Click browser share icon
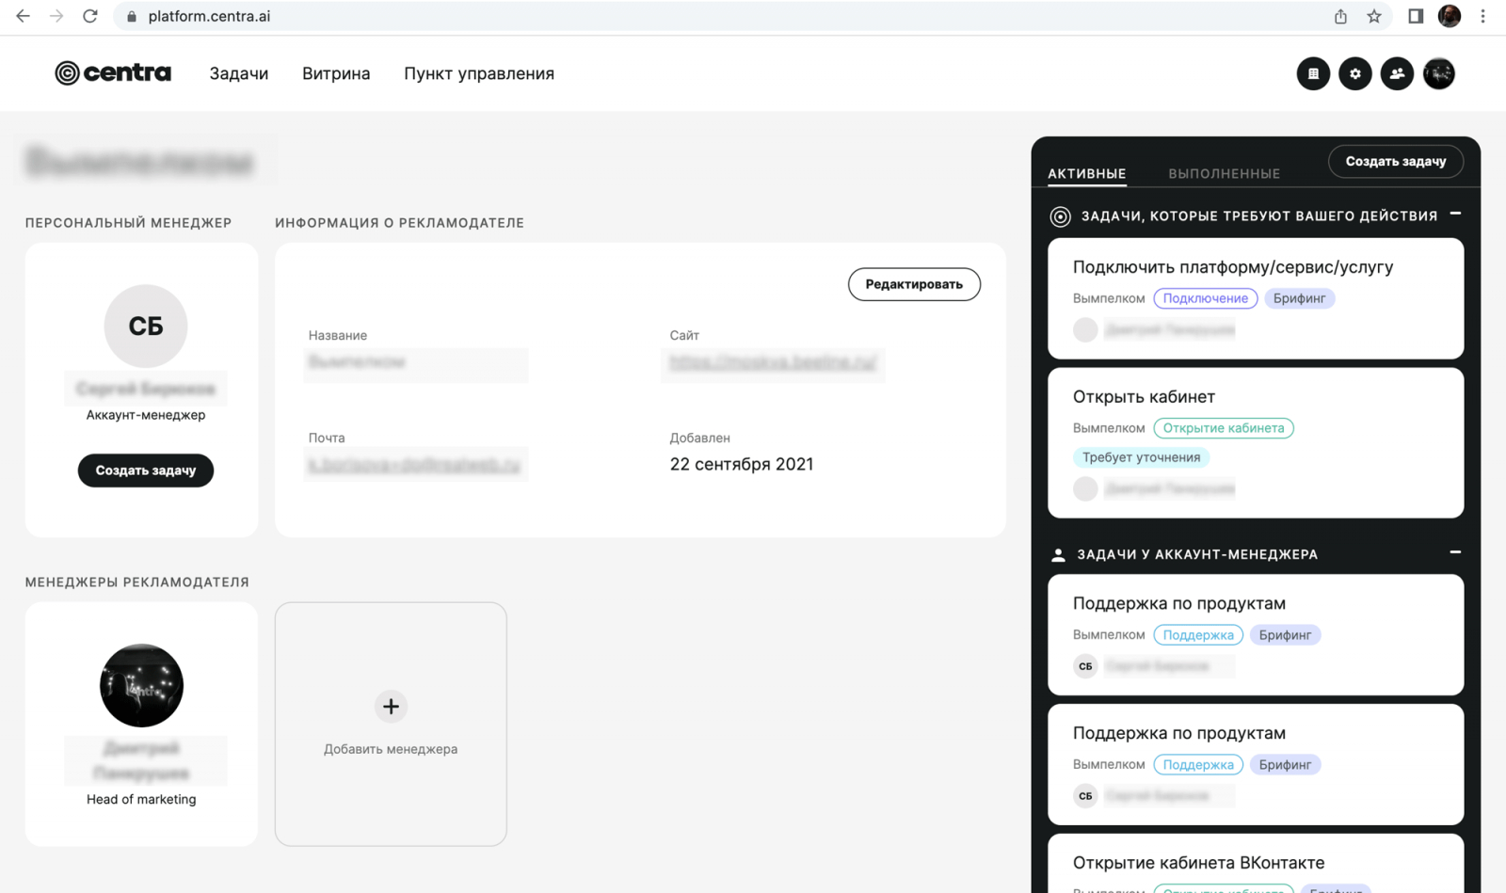1506x893 pixels. (x=1340, y=16)
